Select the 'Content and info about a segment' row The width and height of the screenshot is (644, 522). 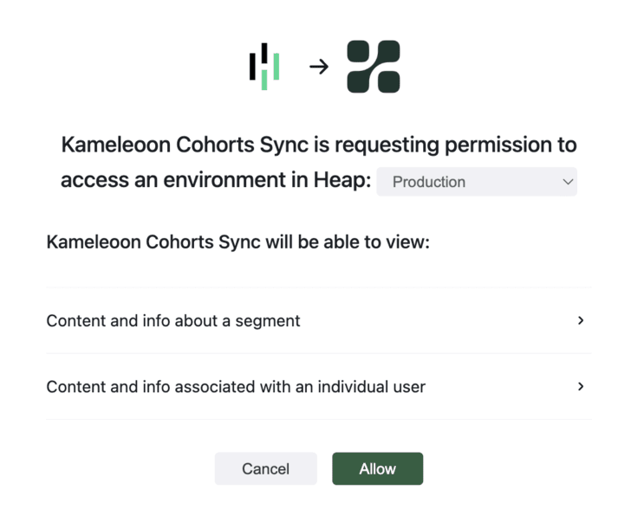(x=173, y=320)
